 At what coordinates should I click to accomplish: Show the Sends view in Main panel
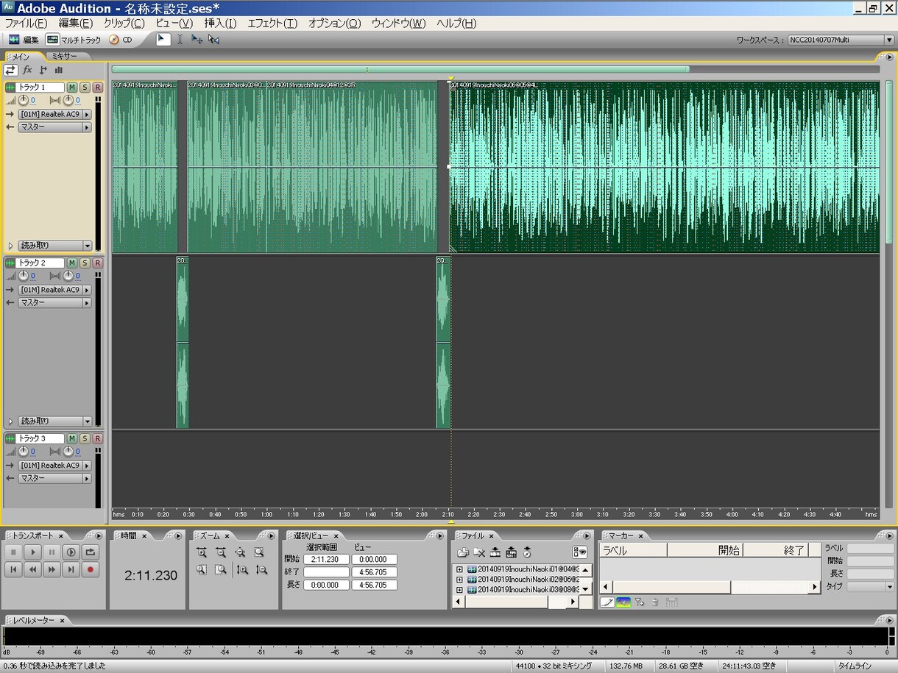43,70
